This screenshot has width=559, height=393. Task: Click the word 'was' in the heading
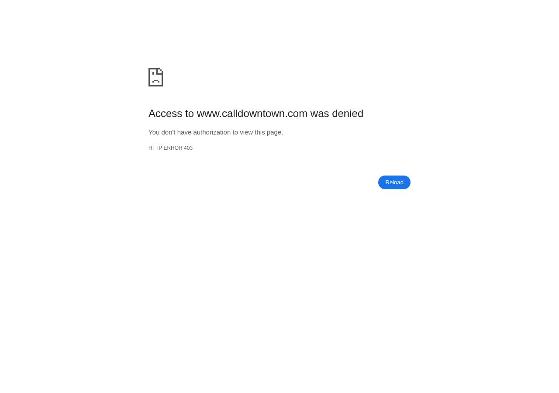click(320, 114)
